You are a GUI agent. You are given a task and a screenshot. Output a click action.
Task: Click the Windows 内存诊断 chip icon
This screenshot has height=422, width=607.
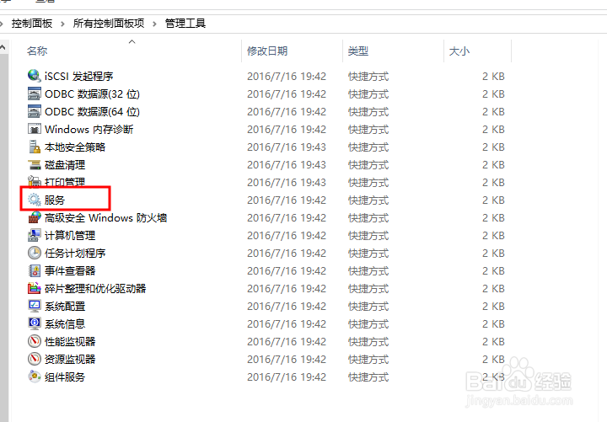(x=35, y=129)
